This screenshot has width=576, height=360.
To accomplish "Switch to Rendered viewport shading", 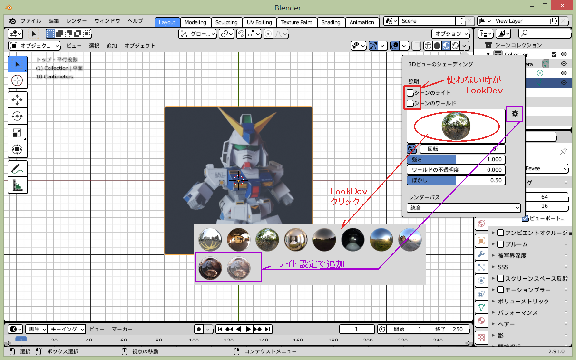I will click(x=455, y=46).
